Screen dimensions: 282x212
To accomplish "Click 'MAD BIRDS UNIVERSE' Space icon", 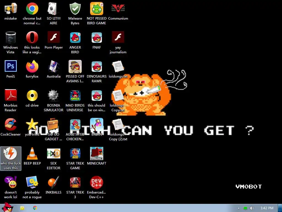I will pos(75,96).
